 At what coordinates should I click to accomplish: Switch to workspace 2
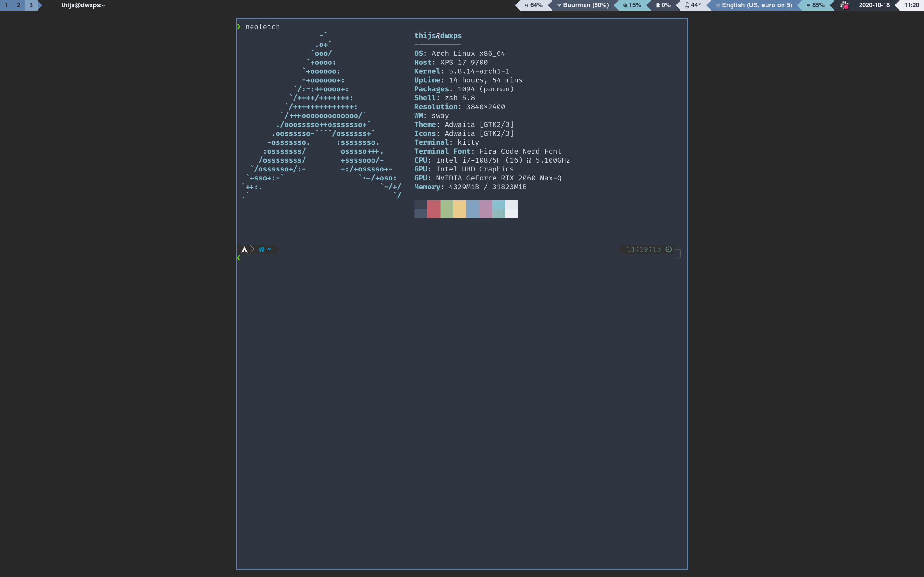point(18,5)
